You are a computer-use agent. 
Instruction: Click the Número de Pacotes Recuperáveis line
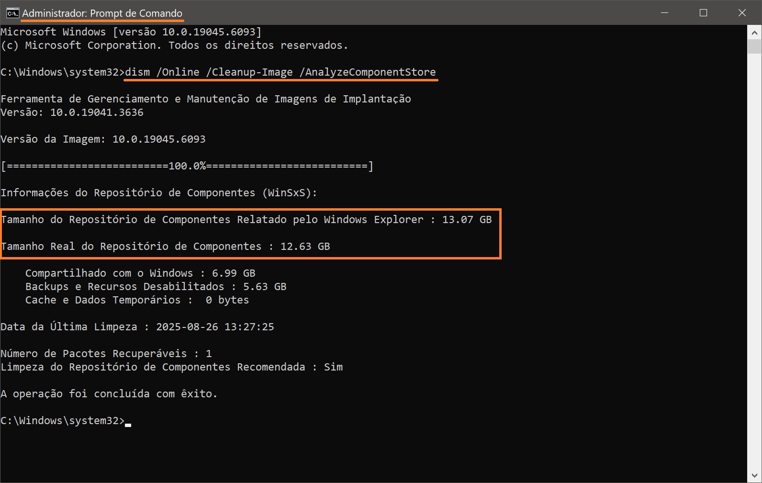(x=106, y=354)
